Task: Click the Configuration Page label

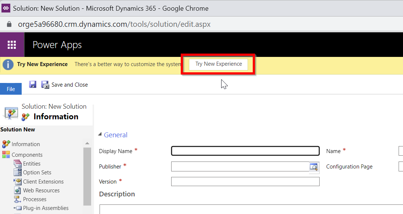Action: (349, 167)
